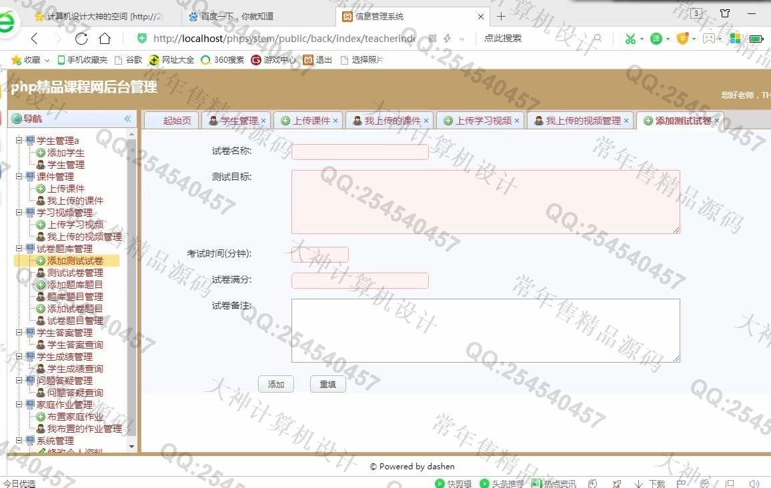Select 问题答疑查询 in navigation tree
This screenshot has width=771, height=488.
tap(75, 393)
